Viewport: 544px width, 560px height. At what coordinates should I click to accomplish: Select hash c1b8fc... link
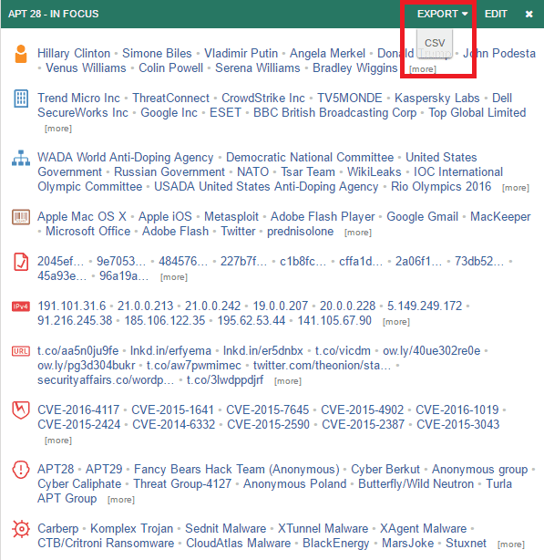(303, 261)
